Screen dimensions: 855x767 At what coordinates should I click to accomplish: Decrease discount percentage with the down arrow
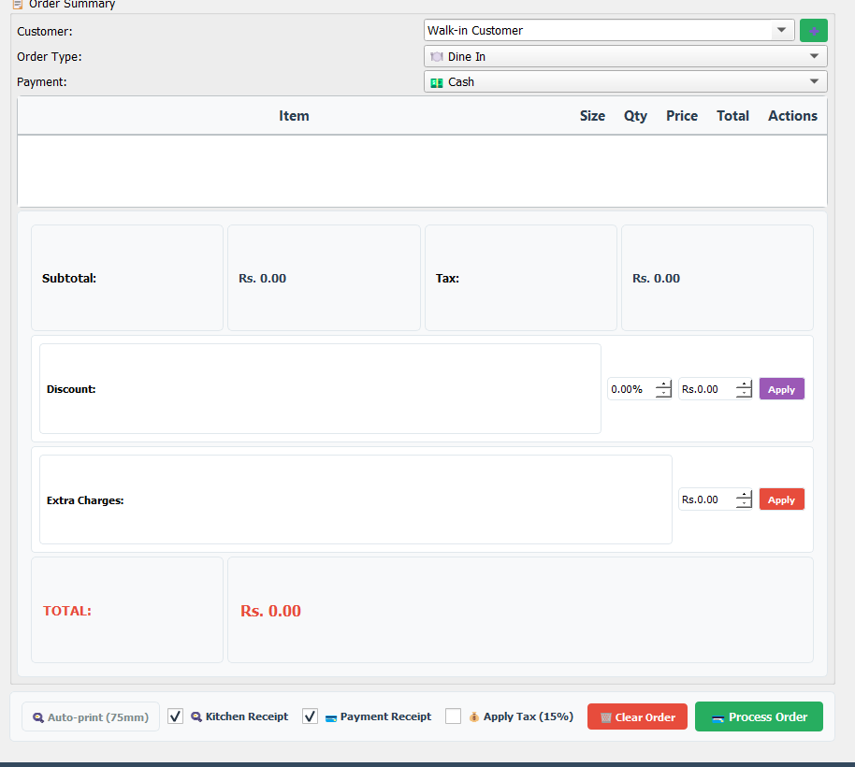663,394
